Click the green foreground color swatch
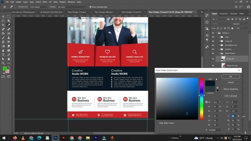The height and width of the screenshot is (141, 251). coord(4,69)
